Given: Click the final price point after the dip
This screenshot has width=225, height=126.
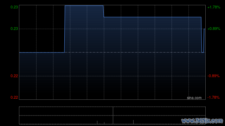Looking at the screenshot, I should (205, 29).
